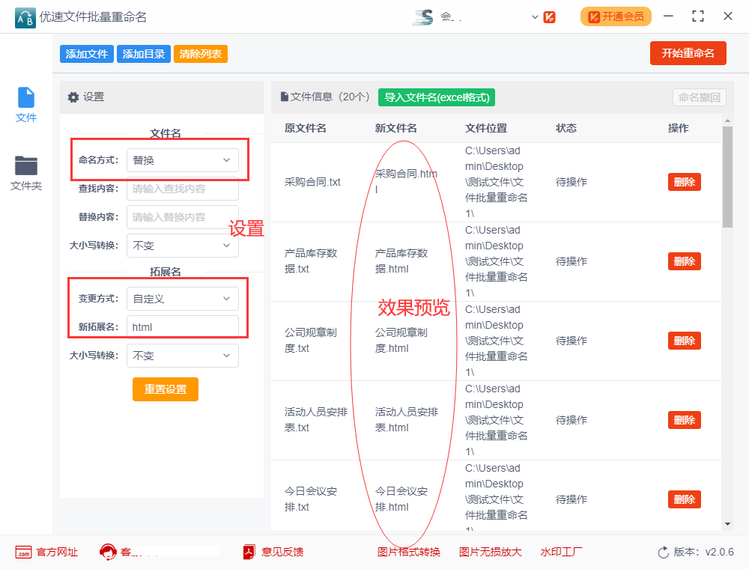Delete the 活动人员安排表.txt row
This screenshot has width=749, height=569.
click(684, 420)
